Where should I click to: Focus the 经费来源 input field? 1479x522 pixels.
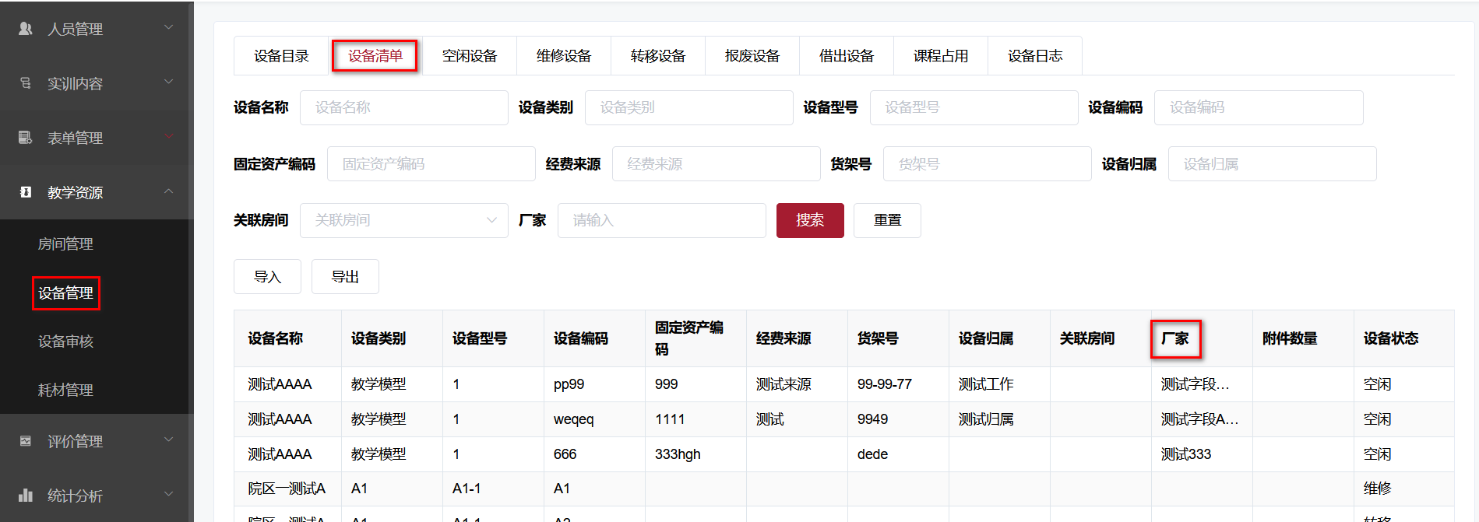coord(716,164)
